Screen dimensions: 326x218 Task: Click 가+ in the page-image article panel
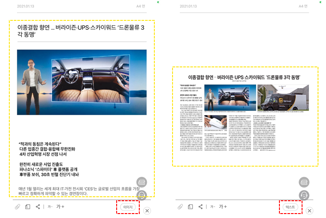click(x=223, y=206)
